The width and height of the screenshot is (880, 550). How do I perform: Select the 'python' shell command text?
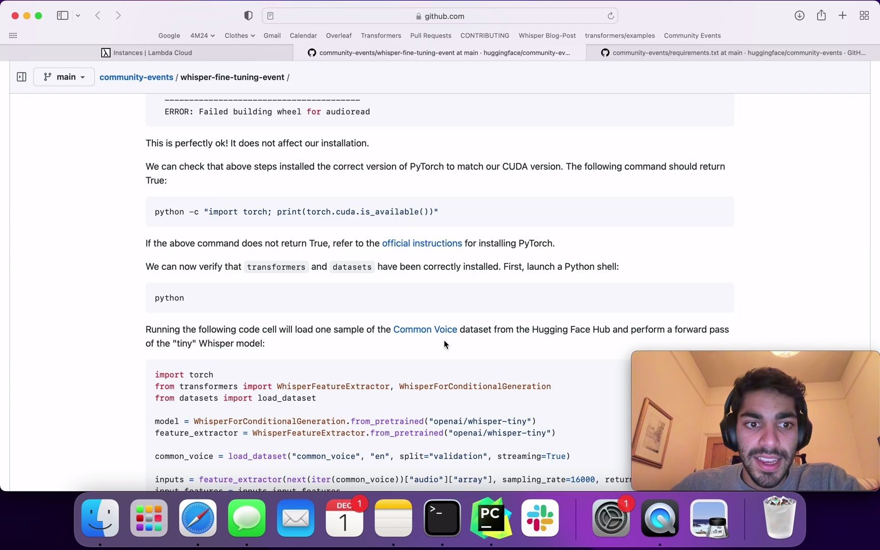pos(170,298)
